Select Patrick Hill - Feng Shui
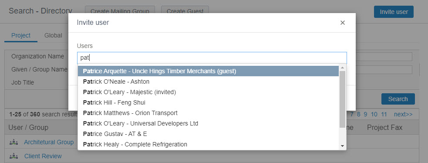428x163 pixels. 208,102
